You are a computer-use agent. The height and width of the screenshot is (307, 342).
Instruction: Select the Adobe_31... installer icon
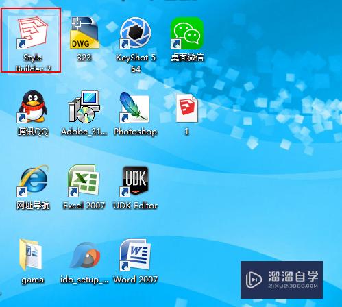click(x=84, y=107)
